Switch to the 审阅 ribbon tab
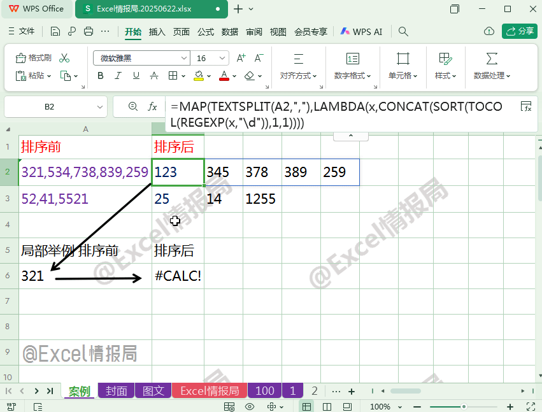The height and width of the screenshot is (412, 542). point(254,32)
